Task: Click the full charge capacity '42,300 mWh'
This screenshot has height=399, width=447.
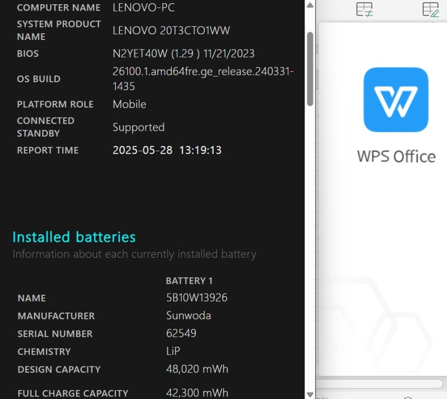Action: pos(197,393)
